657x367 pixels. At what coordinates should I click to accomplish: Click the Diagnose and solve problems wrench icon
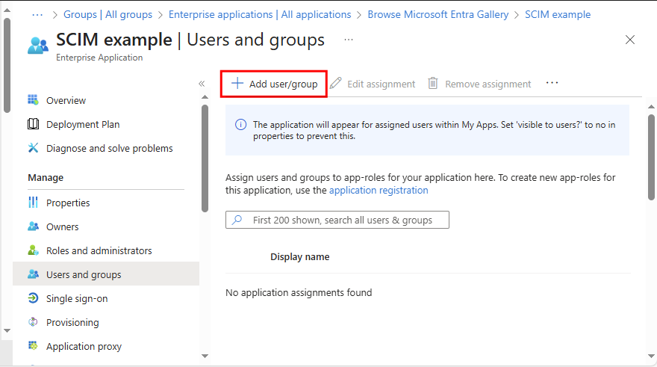(x=33, y=148)
